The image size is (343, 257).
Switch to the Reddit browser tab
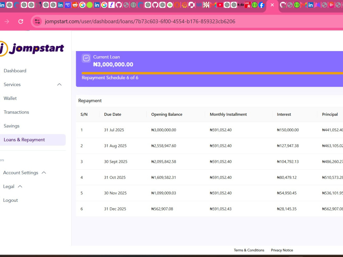75,5
